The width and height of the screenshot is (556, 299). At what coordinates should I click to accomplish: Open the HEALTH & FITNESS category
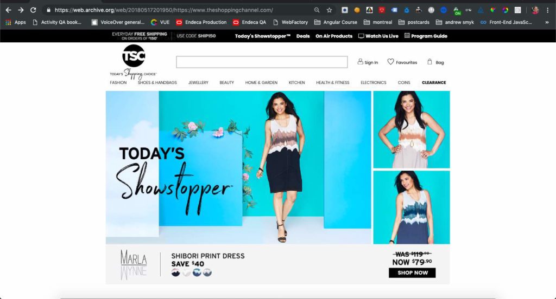tap(333, 82)
